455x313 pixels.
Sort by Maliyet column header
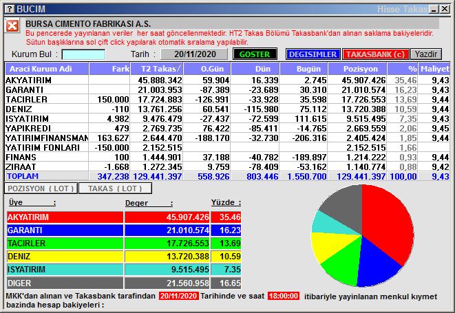coord(434,69)
